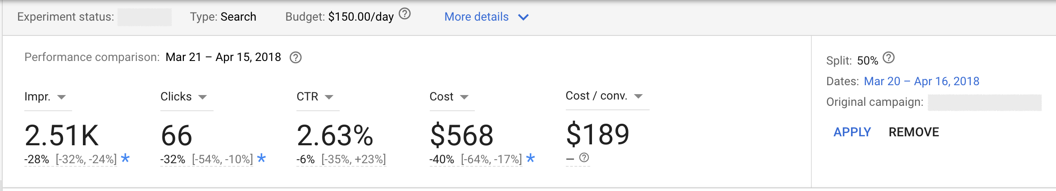Open the Cost metric dropdown

click(464, 97)
